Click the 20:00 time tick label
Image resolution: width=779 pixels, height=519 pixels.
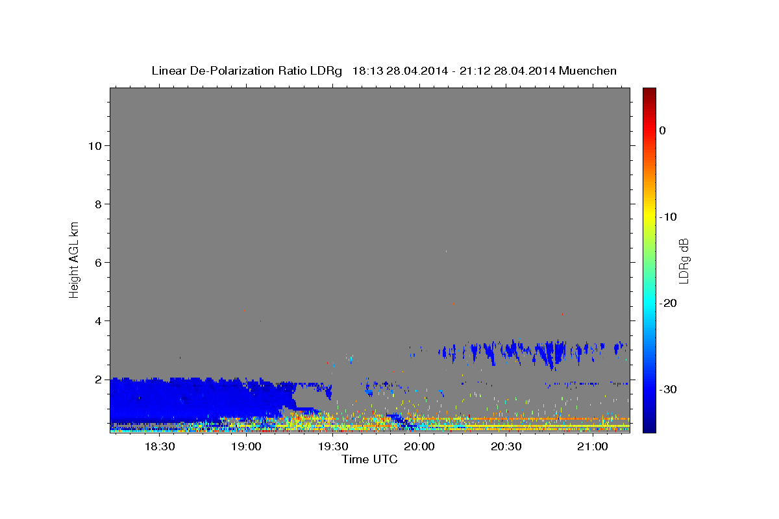tap(419, 447)
